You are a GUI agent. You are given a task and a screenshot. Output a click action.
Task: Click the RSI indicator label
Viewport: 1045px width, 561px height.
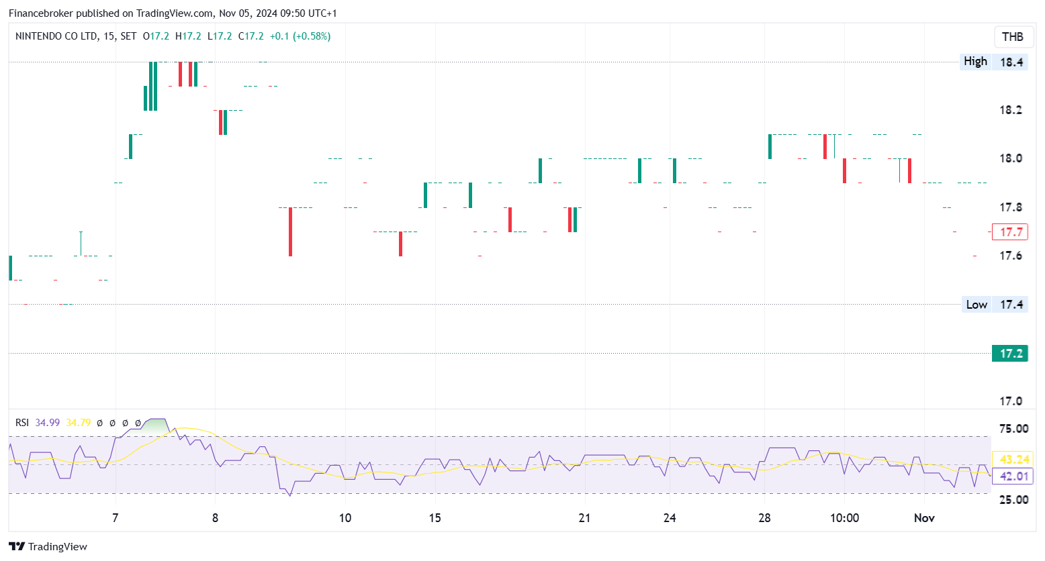pyautogui.click(x=22, y=423)
